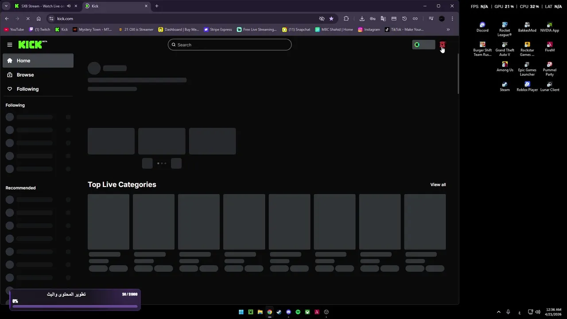Viewport: 567px width, 319px height.
Task: Open the (11) Snapchat bookmark
Action: point(296,30)
